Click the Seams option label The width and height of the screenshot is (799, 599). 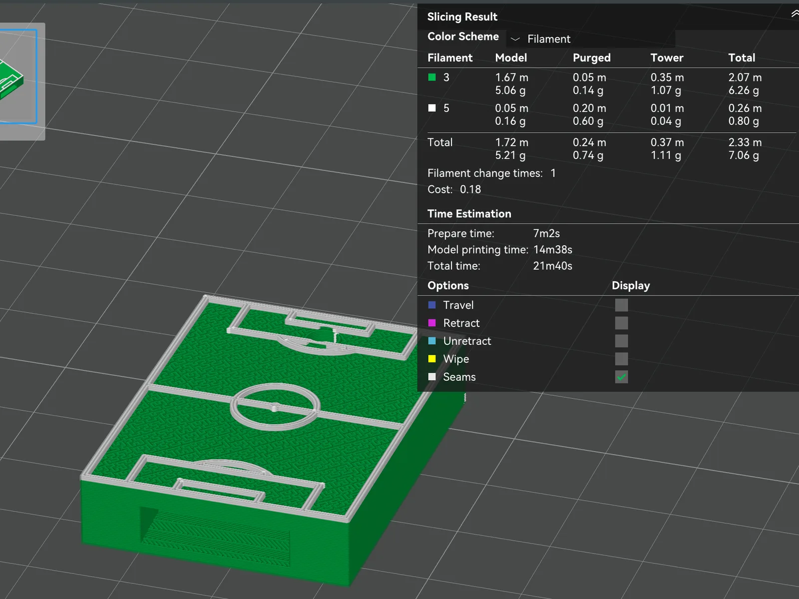coord(459,377)
